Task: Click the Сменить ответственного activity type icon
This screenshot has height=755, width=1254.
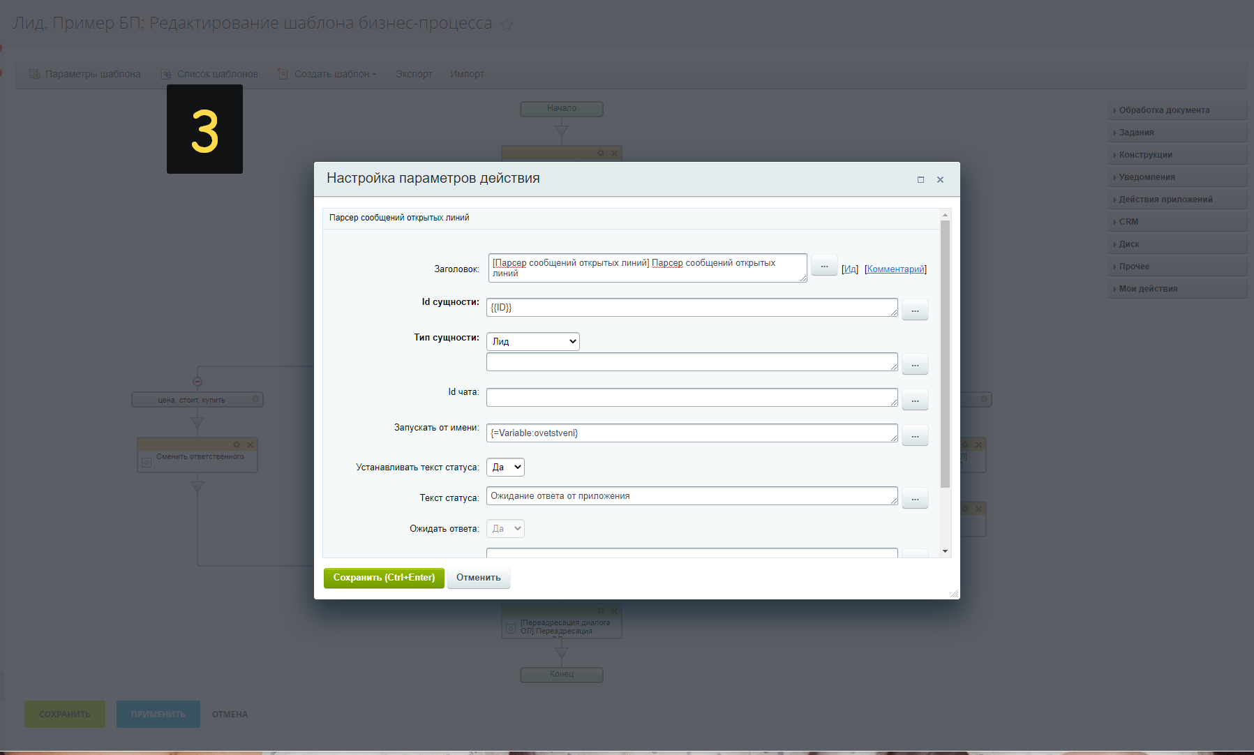Action: click(x=147, y=462)
